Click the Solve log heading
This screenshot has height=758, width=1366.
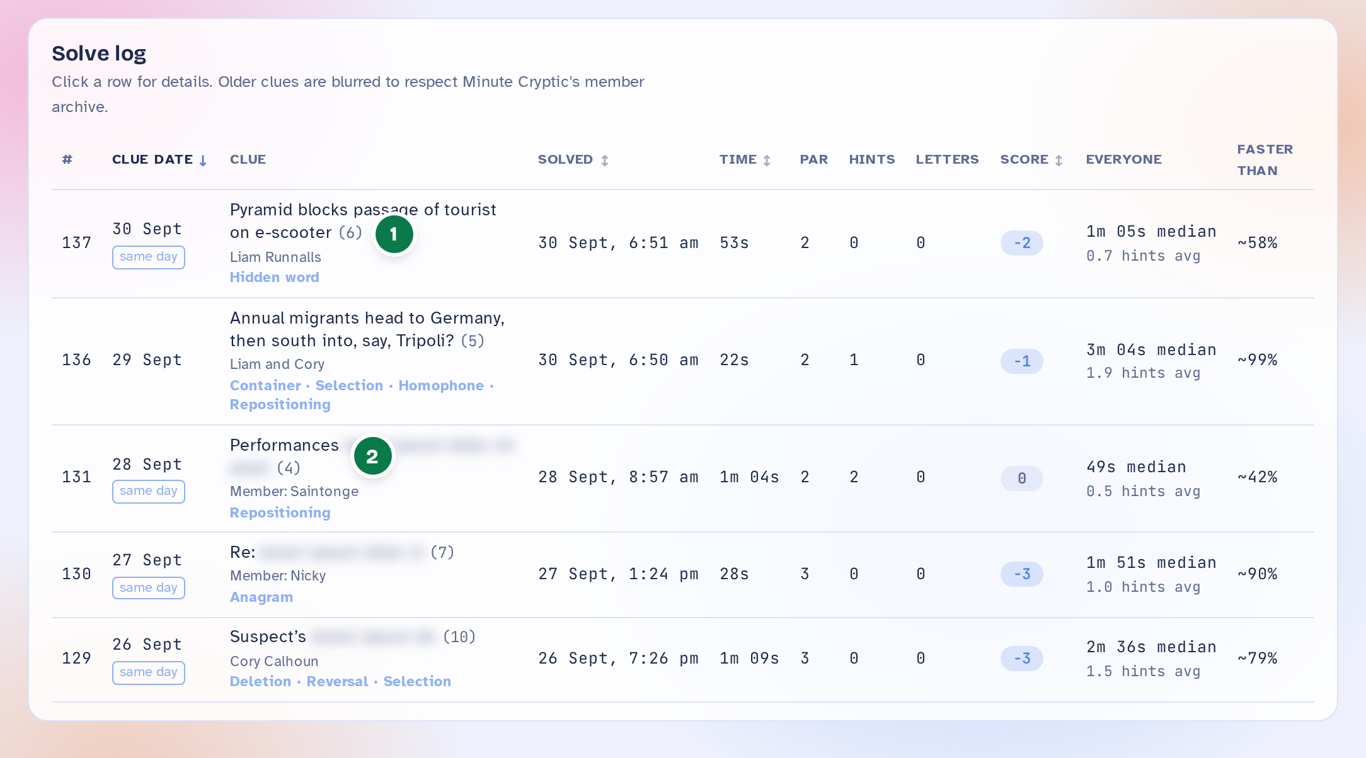click(99, 54)
